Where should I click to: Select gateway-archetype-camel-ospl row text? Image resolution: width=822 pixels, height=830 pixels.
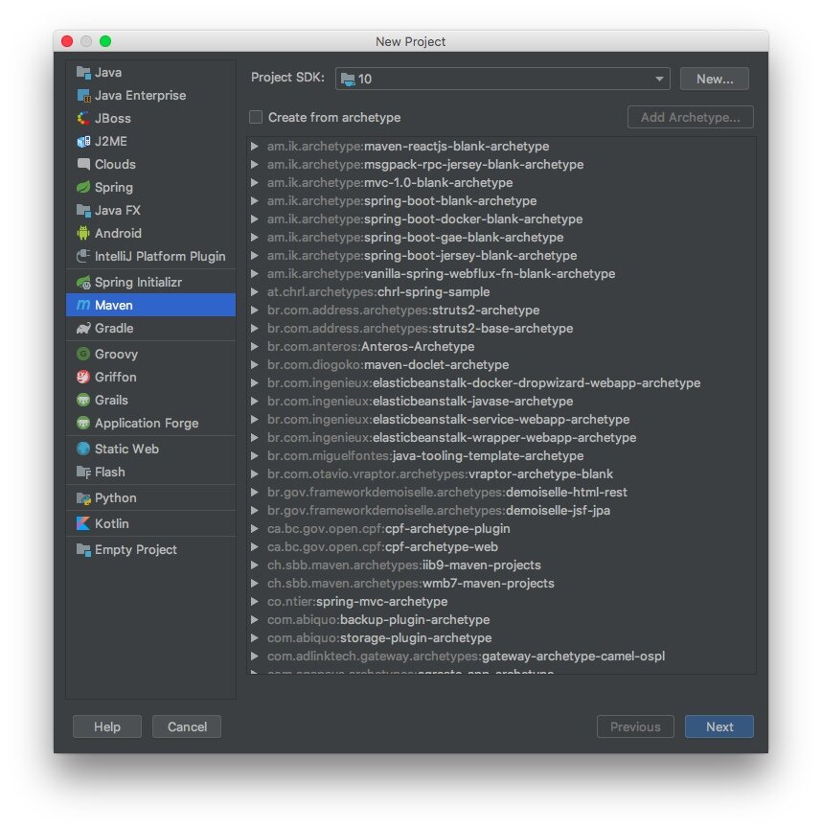point(466,657)
